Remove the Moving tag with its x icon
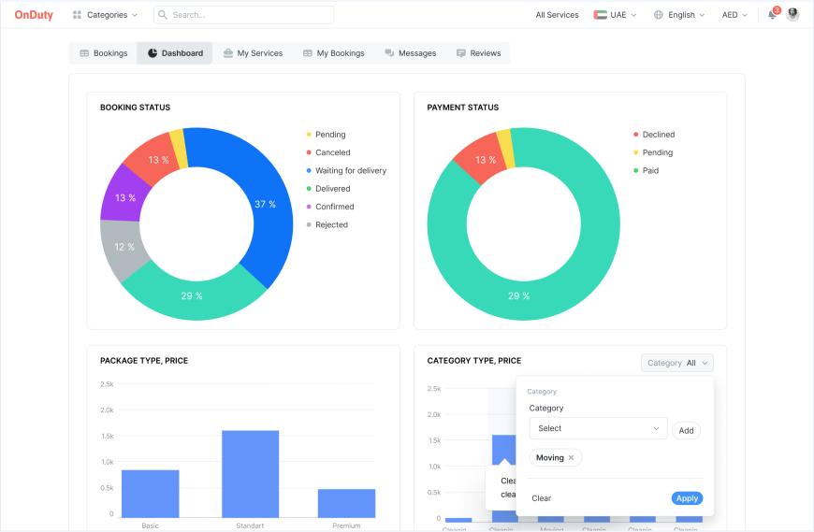This screenshot has height=532, width=814. (x=571, y=457)
